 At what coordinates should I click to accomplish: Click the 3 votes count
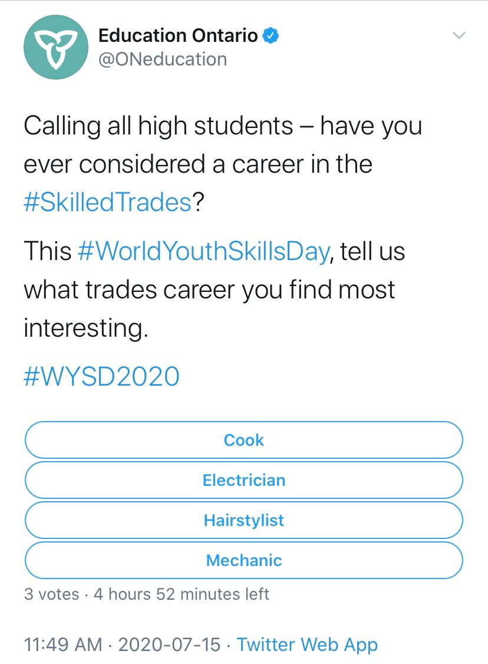[51, 594]
